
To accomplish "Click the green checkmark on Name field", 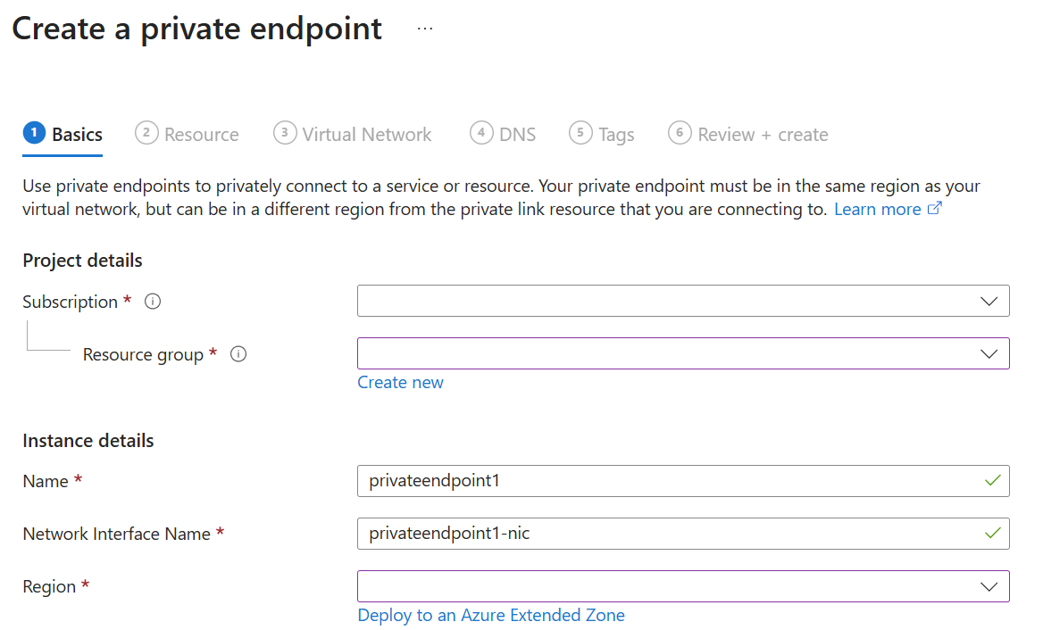I will point(994,481).
